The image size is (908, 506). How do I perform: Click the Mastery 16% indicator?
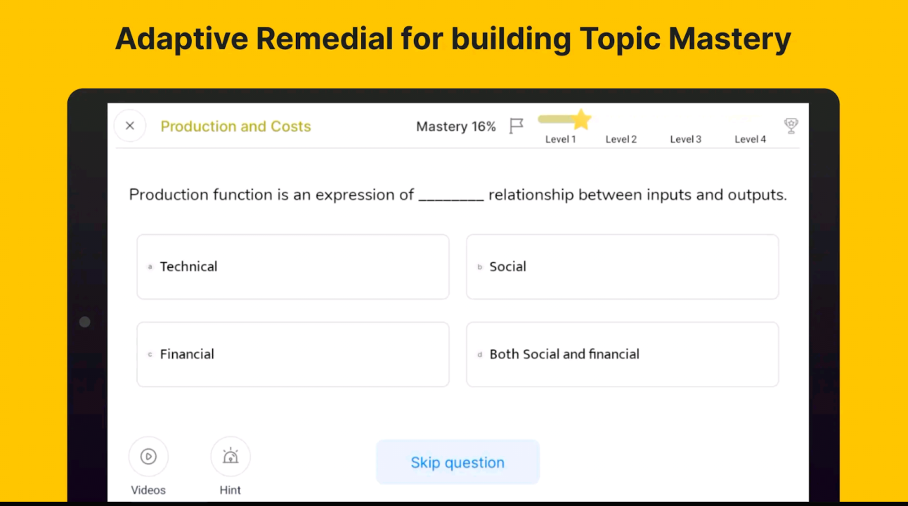click(456, 126)
